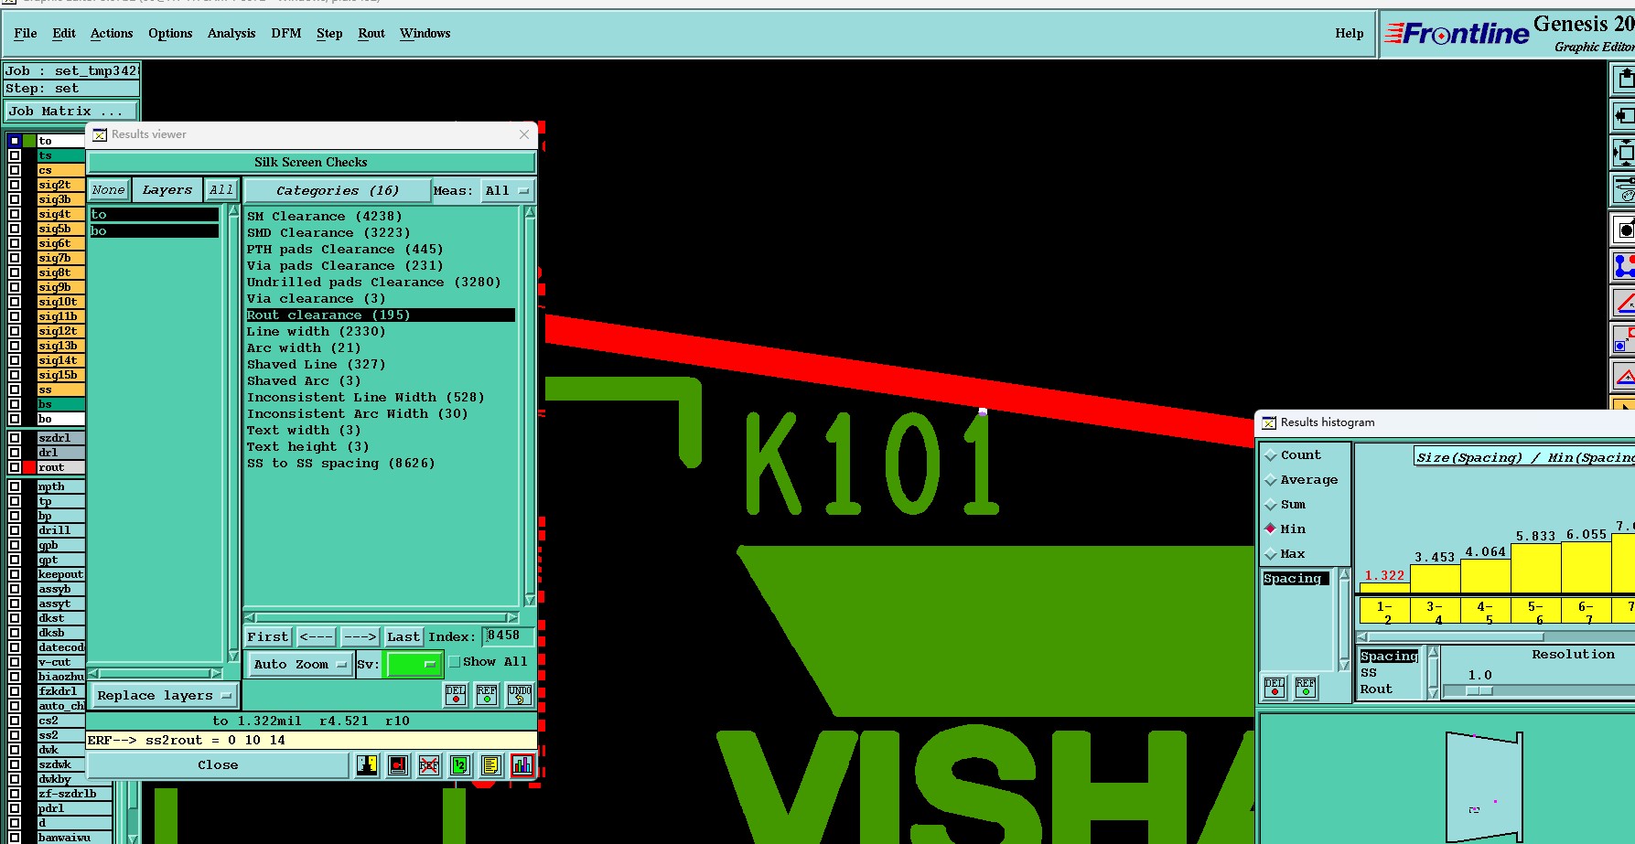The width and height of the screenshot is (1635, 844).
Task: Click the yellow notes icon in Results viewer
Action: [x=491, y=765]
